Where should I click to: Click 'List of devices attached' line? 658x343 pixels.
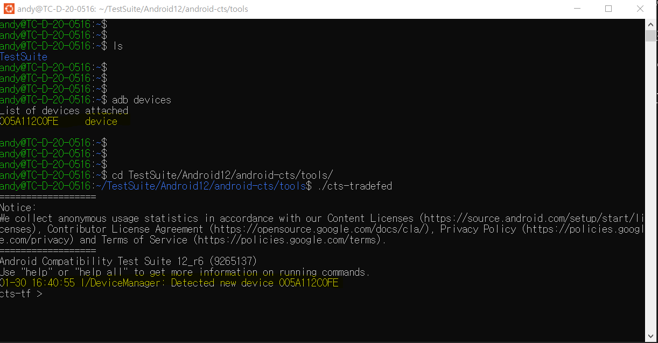pos(64,110)
